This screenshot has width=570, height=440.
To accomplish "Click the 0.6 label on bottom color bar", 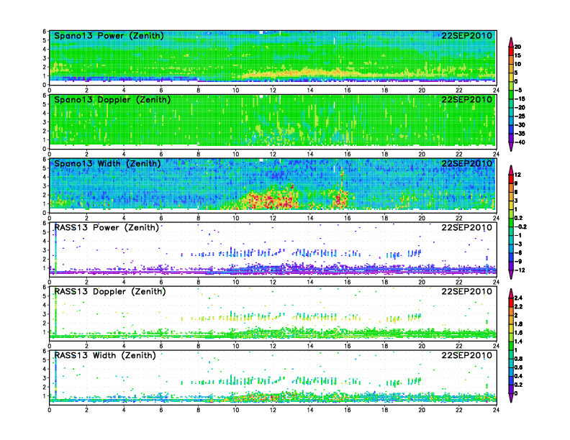I will pos(519,367).
